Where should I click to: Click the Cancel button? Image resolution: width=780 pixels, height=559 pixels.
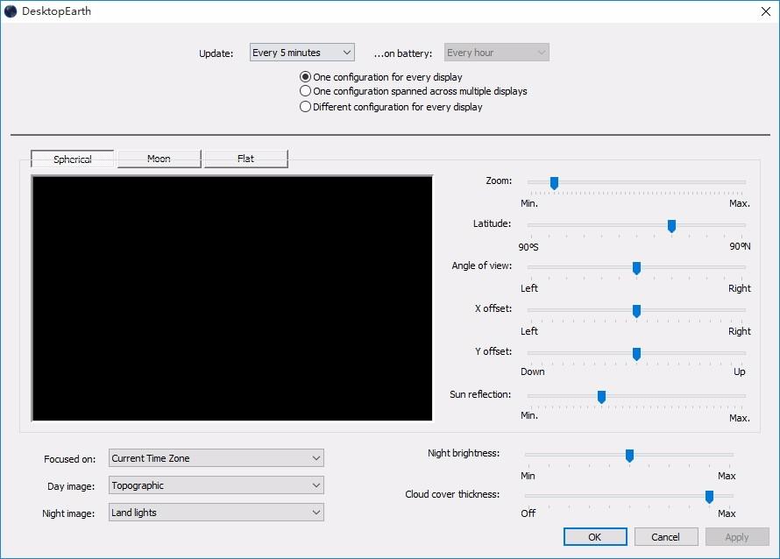point(665,536)
